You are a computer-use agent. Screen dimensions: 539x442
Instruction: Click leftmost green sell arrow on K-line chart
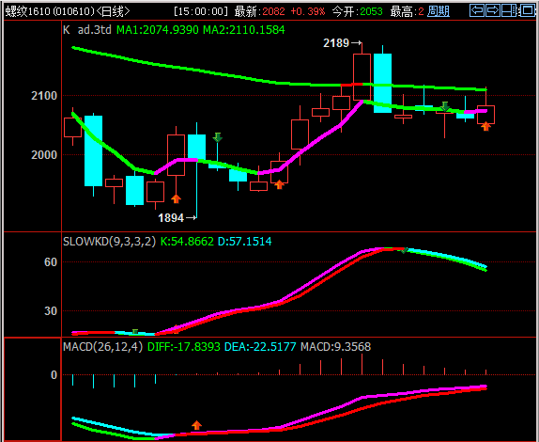click(217, 137)
